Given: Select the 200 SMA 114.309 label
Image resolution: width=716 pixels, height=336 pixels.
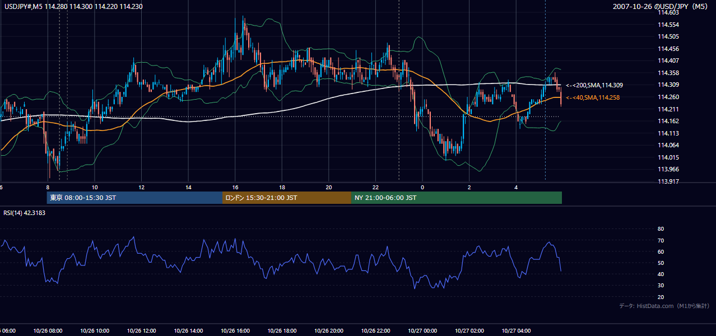Looking at the screenshot, I should [594, 85].
